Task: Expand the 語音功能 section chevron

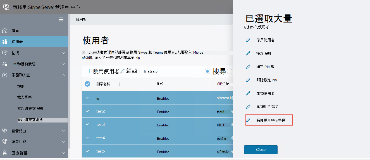Action: (x=63, y=142)
